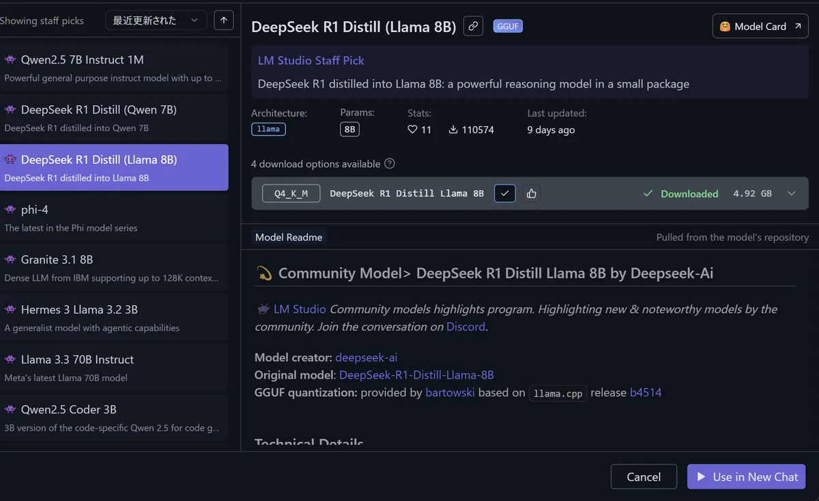The width and height of the screenshot is (819, 501).
Task: Copy the model link via the chain icon
Action: point(473,27)
